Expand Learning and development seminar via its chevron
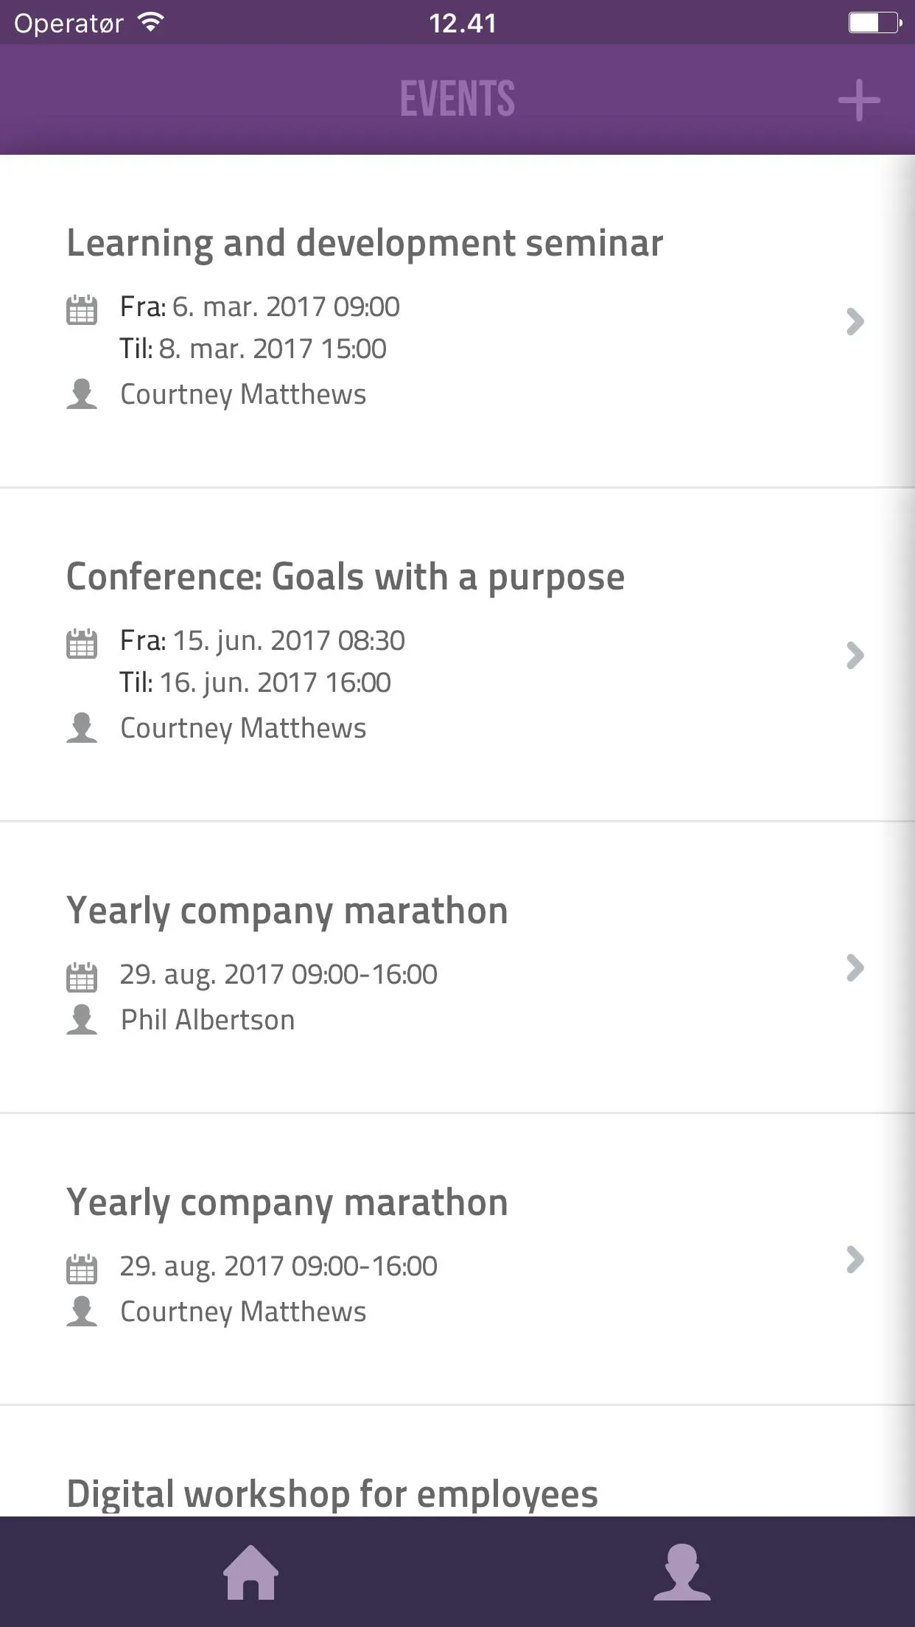This screenshot has height=1627, width=915. point(855,321)
